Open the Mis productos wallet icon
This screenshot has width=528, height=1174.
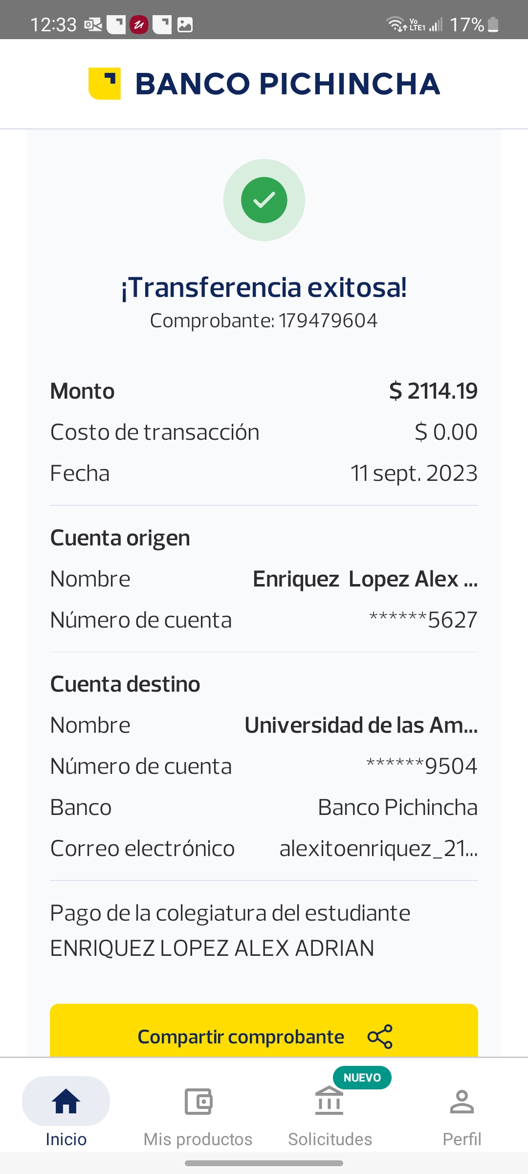pyautogui.click(x=198, y=1102)
